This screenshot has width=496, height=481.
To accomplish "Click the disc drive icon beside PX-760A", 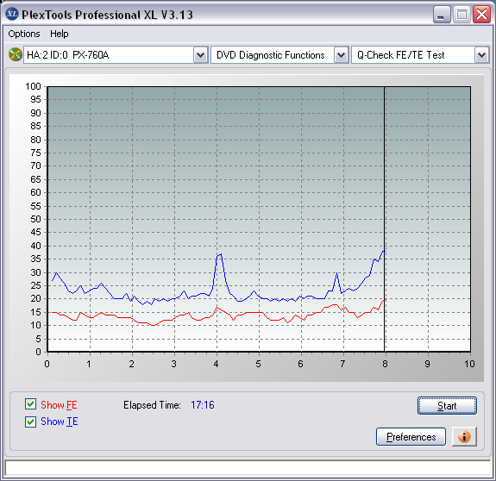I will [15, 54].
